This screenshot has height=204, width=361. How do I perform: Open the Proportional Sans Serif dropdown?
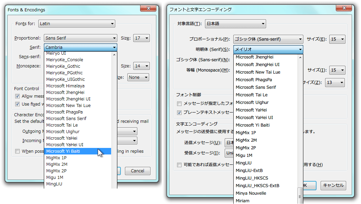point(81,38)
